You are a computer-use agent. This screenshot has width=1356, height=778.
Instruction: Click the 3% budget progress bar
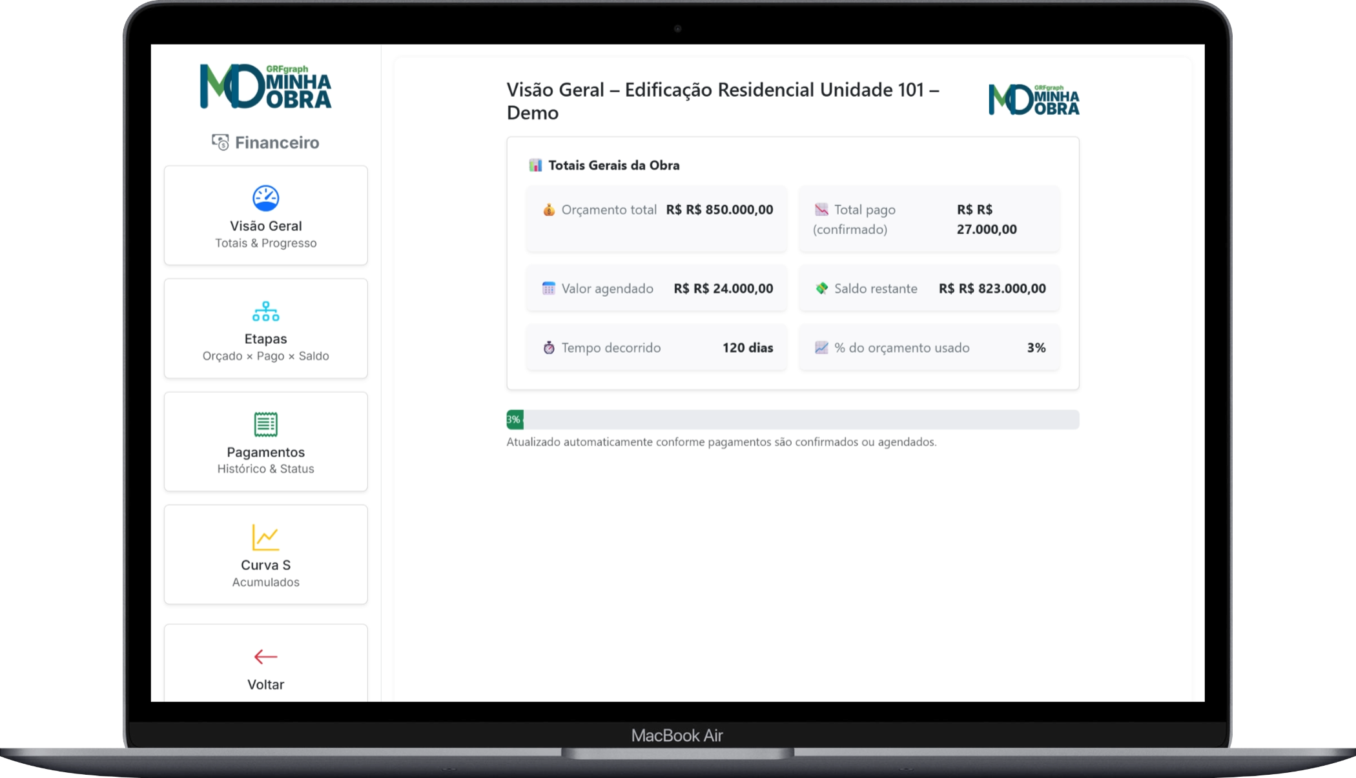792,419
